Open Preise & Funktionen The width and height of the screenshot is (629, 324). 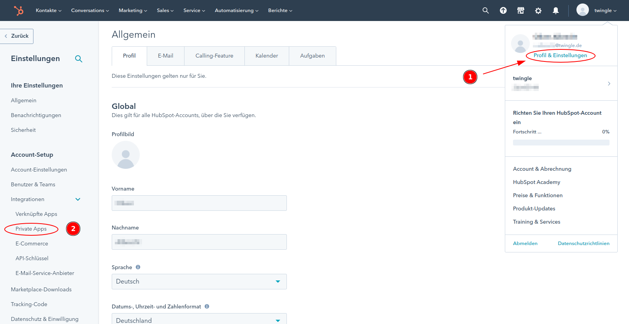click(538, 195)
